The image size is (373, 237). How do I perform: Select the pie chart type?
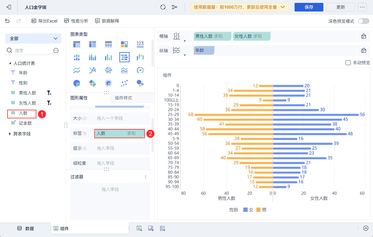(77, 83)
